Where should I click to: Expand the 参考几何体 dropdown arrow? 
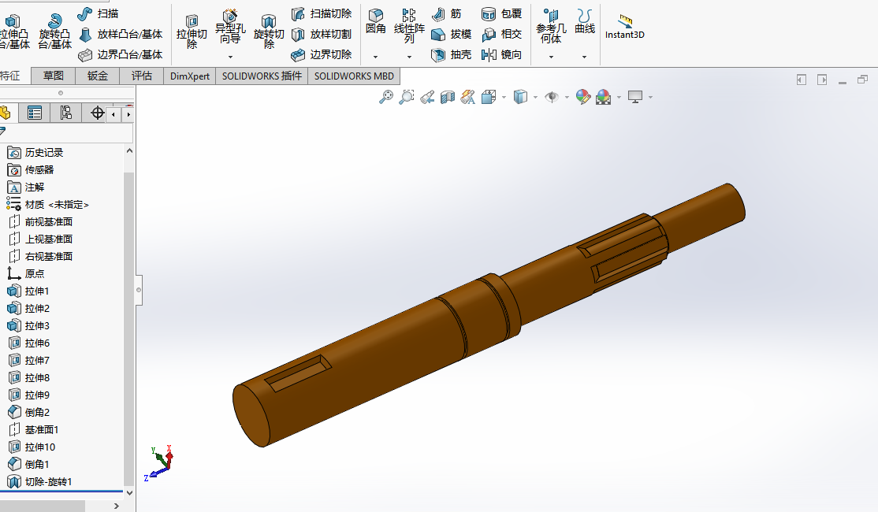[x=551, y=57]
